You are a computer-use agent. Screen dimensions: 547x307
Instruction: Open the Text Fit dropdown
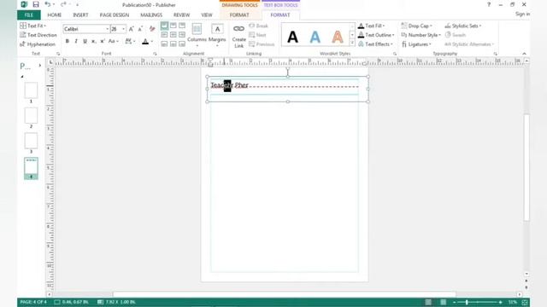(33, 26)
